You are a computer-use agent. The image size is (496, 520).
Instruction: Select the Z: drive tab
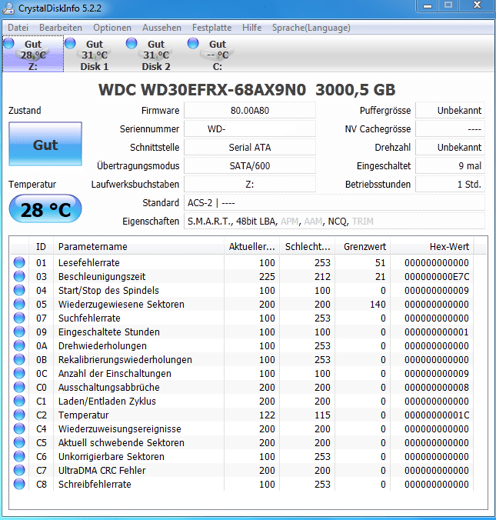(33, 54)
